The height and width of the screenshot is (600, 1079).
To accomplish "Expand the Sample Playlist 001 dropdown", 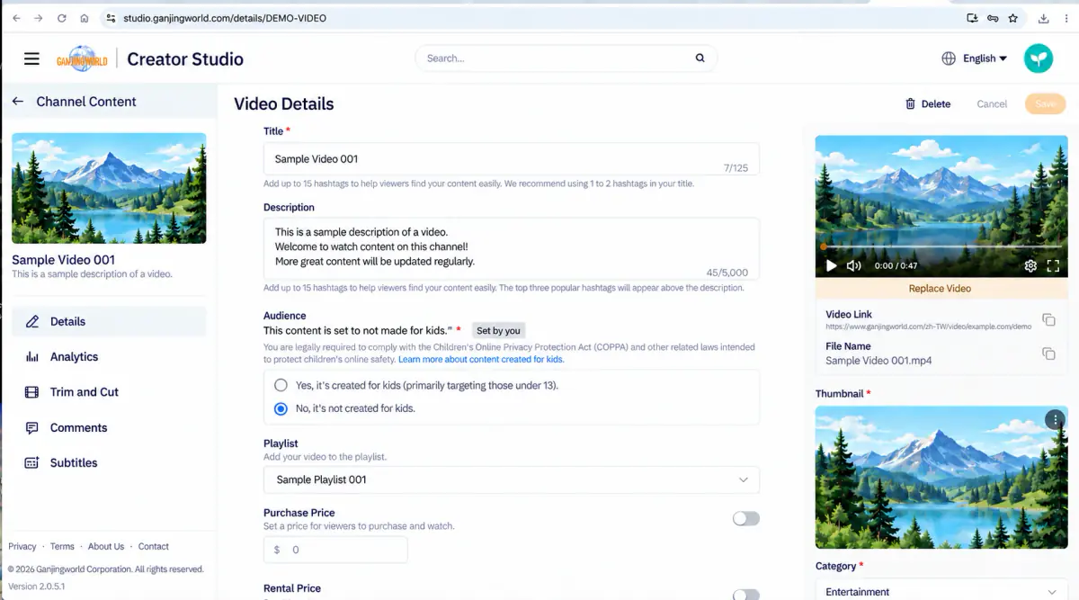I will (x=511, y=479).
